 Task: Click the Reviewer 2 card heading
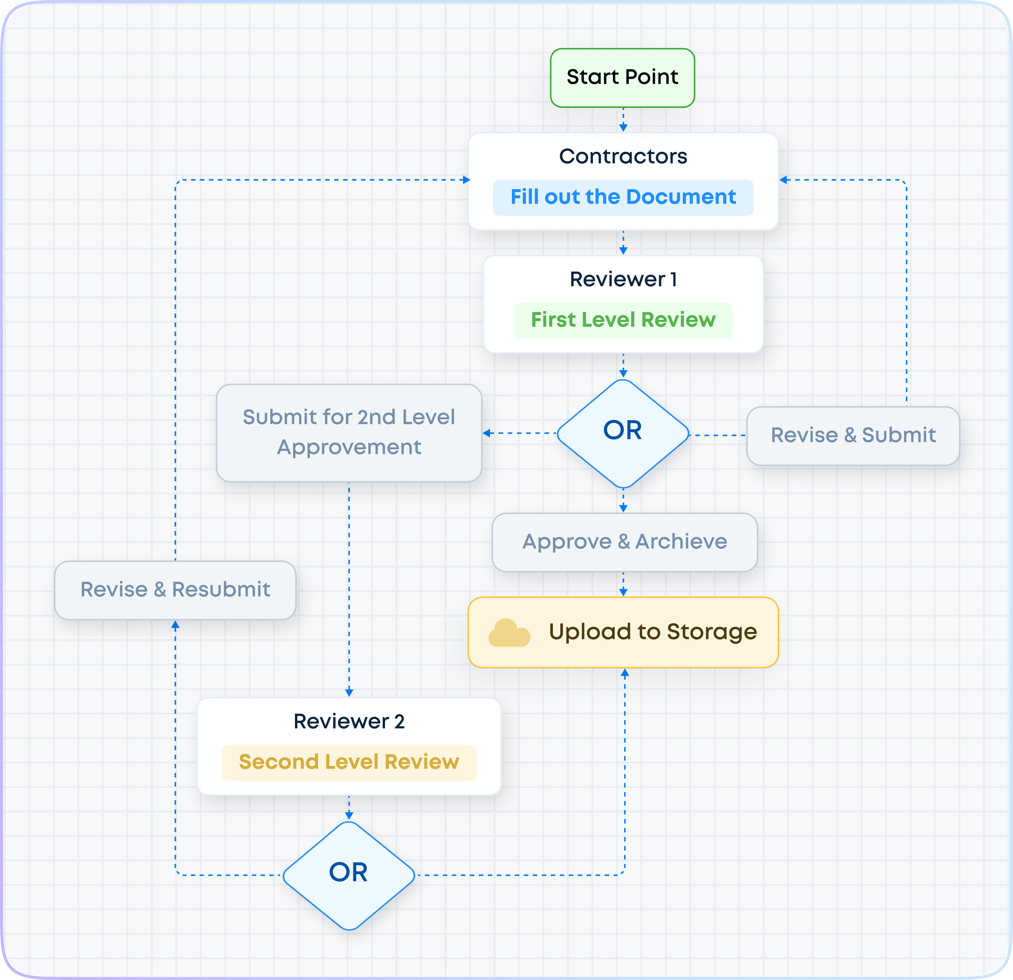coord(349,722)
